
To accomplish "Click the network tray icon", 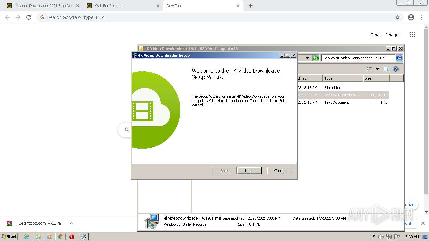I will pyautogui.click(x=389, y=237).
